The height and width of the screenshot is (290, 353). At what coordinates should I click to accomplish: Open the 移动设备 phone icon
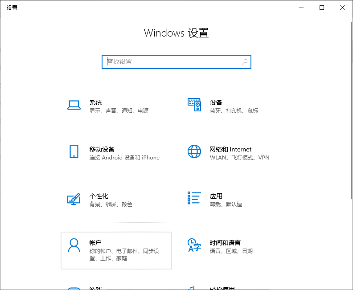tap(74, 151)
